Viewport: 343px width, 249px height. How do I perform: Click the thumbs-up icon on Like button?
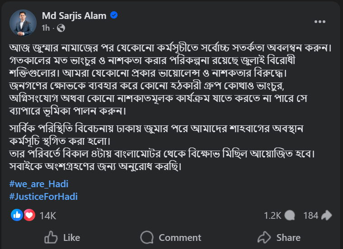tap(51, 237)
